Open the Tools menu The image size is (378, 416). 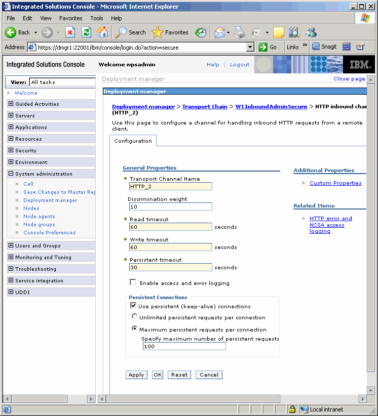96,18
